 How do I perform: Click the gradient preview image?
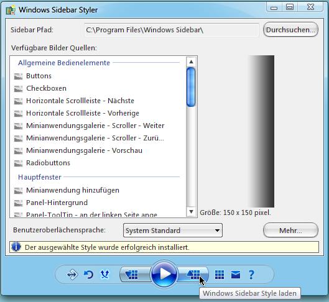coord(261,131)
